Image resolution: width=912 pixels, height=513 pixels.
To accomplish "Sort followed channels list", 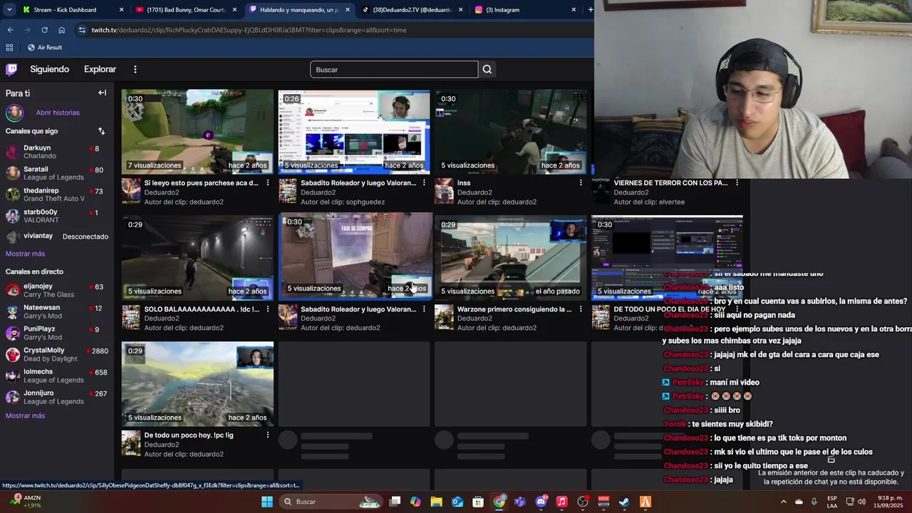I will tap(101, 131).
